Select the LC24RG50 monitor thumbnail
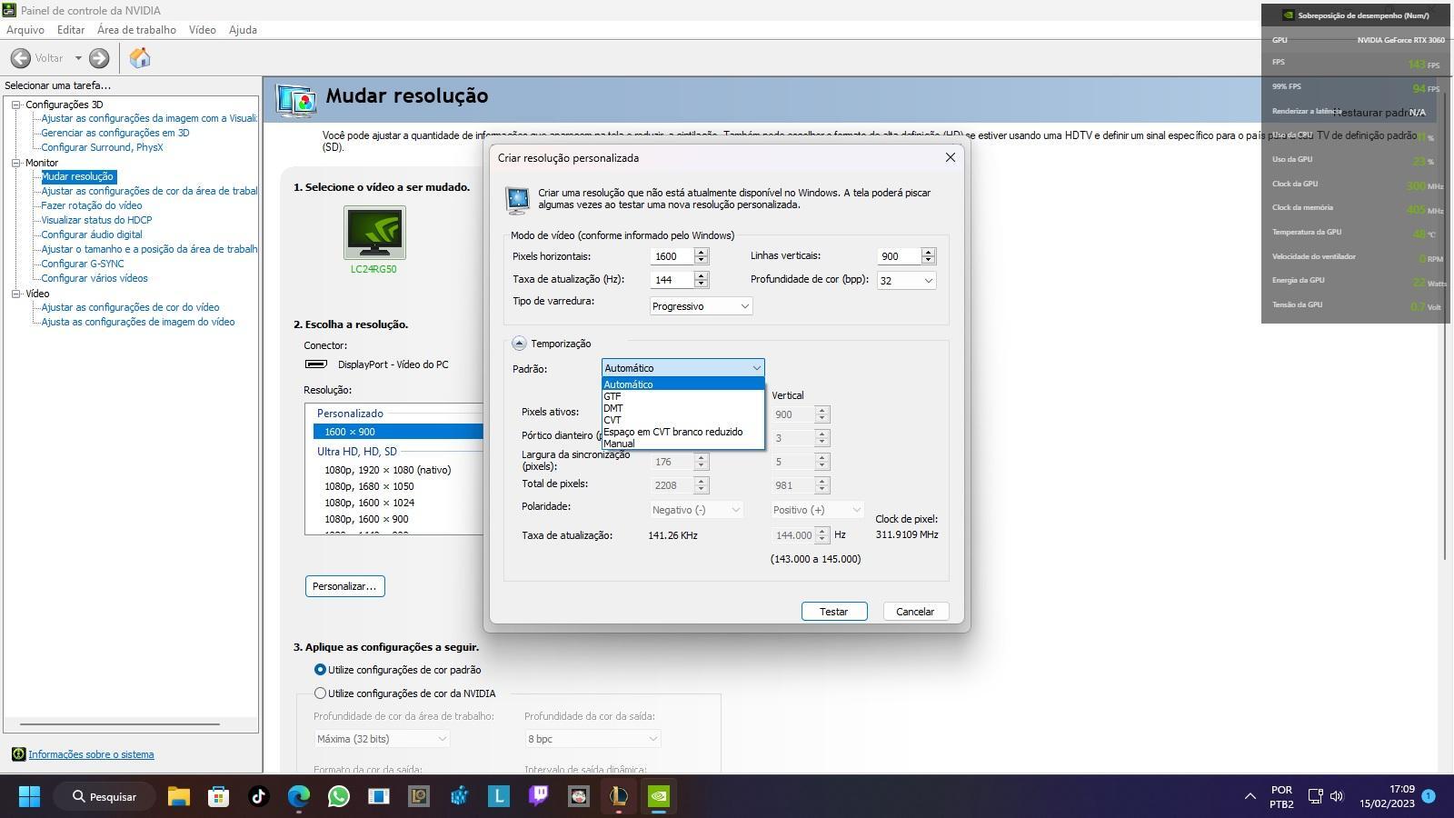This screenshot has height=818, width=1454. pyautogui.click(x=374, y=233)
